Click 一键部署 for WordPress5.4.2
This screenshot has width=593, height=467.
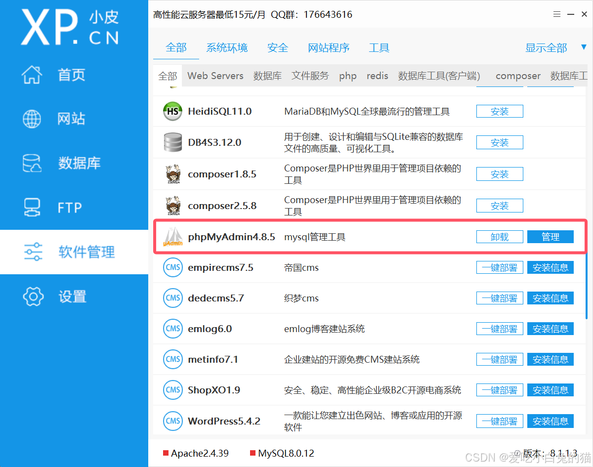point(500,422)
